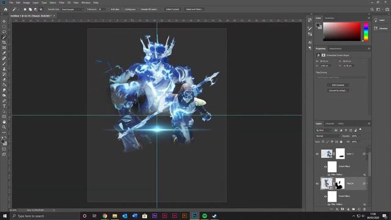Open the blend mode Normal dropdown

[x=327, y=136]
